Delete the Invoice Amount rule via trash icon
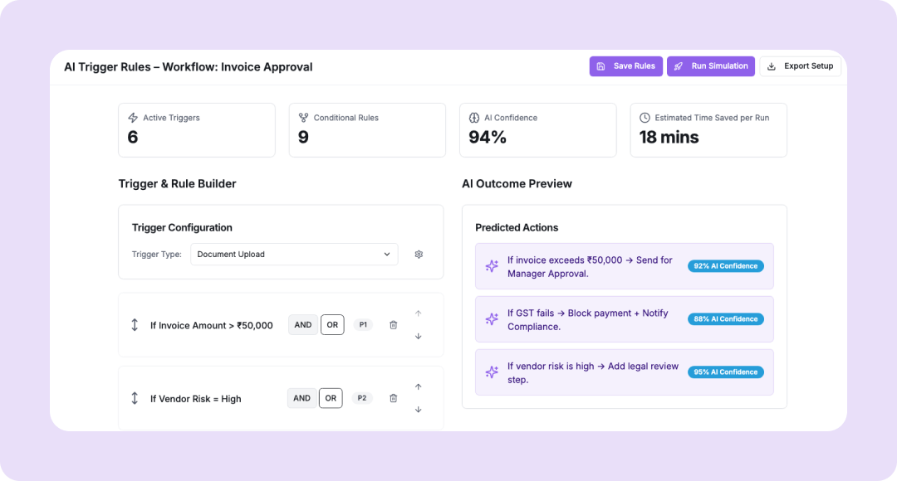 click(x=394, y=325)
